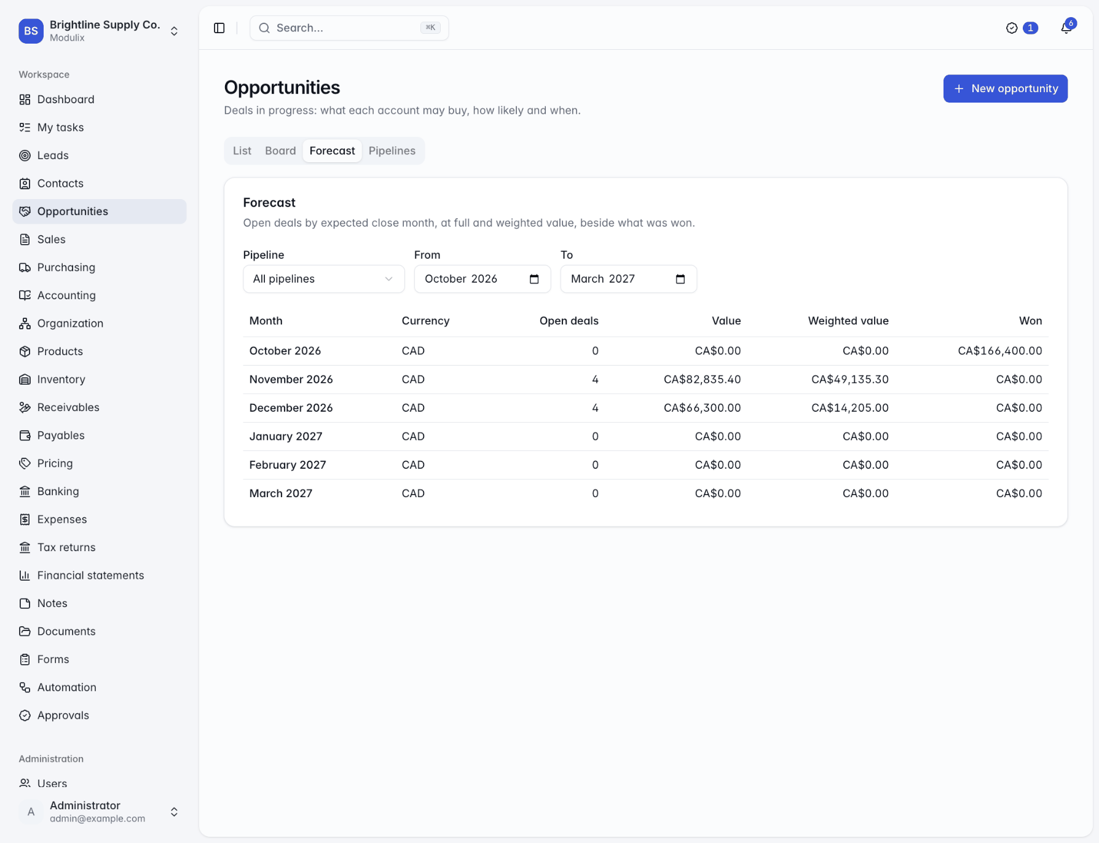Create a New opportunity
Image resolution: width=1099 pixels, height=843 pixels.
[x=1006, y=88]
